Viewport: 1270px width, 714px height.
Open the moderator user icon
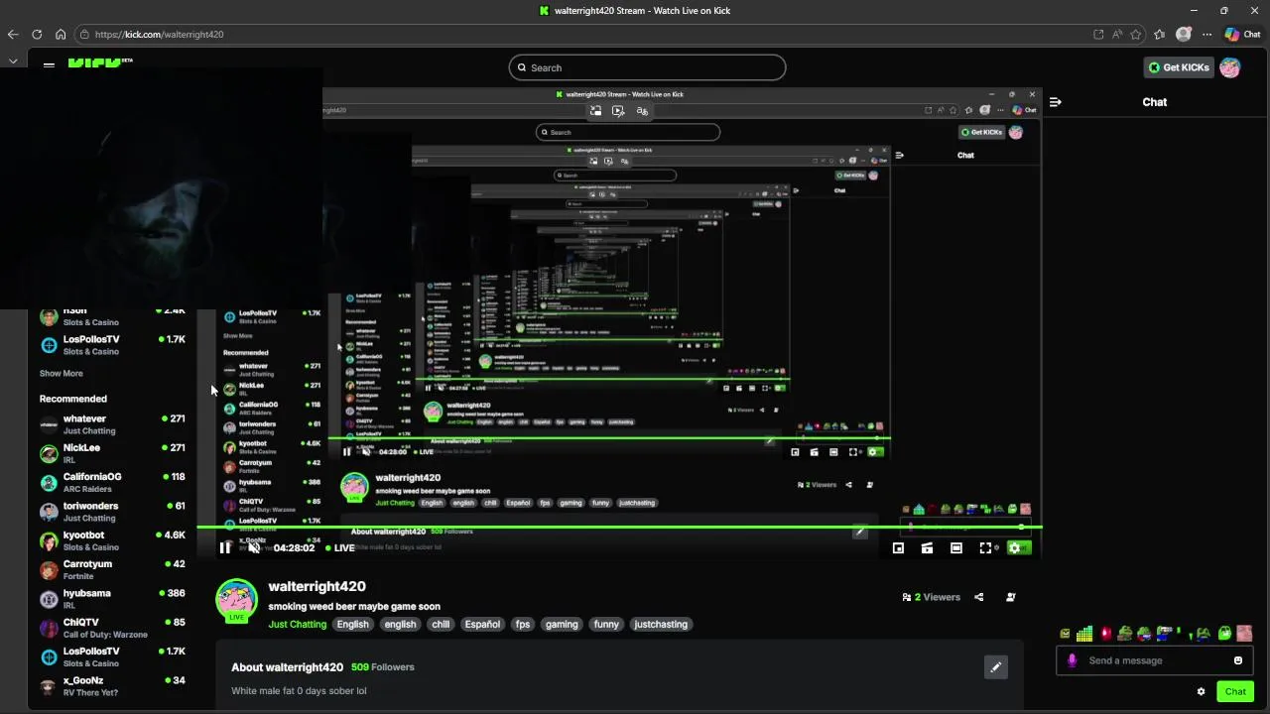1010,597
